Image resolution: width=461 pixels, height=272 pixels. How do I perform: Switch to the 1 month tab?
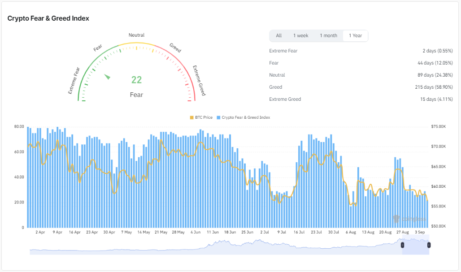(328, 35)
